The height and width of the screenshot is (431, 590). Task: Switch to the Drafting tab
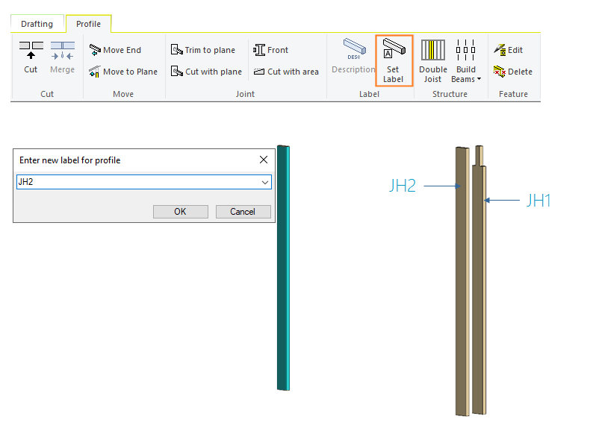tap(37, 24)
